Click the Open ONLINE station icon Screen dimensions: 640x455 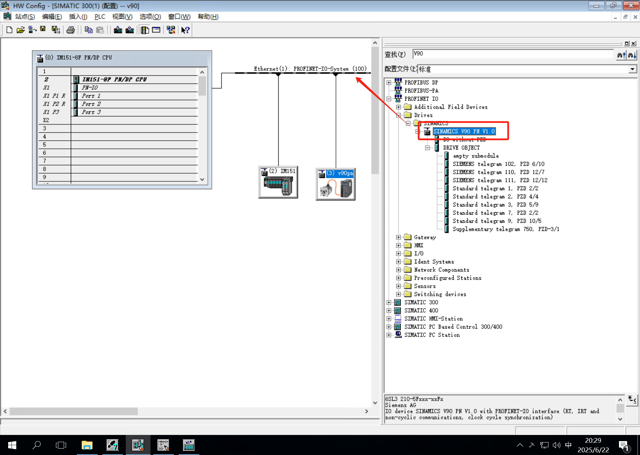pos(32,30)
